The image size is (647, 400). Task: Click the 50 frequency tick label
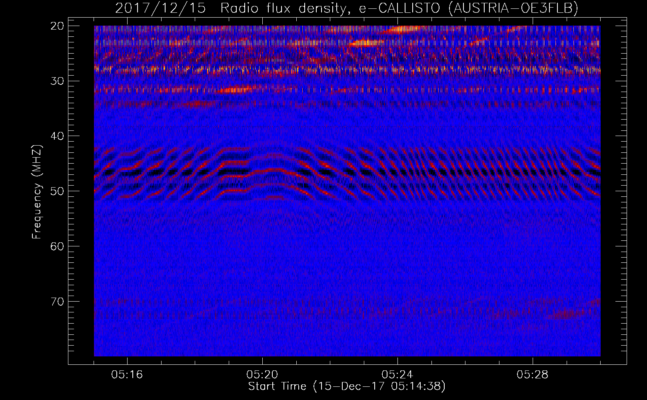click(x=58, y=191)
